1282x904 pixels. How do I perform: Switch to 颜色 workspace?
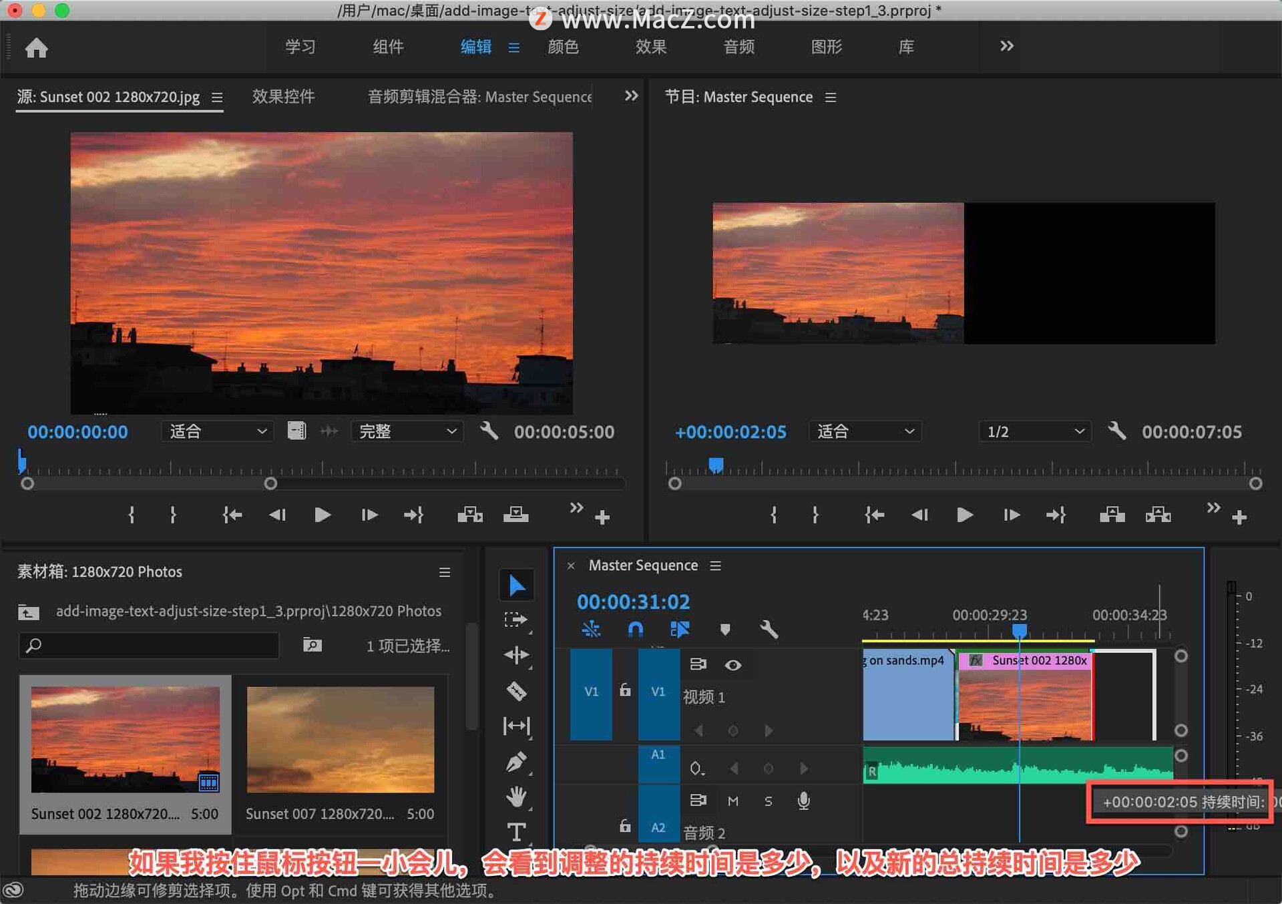(x=563, y=47)
